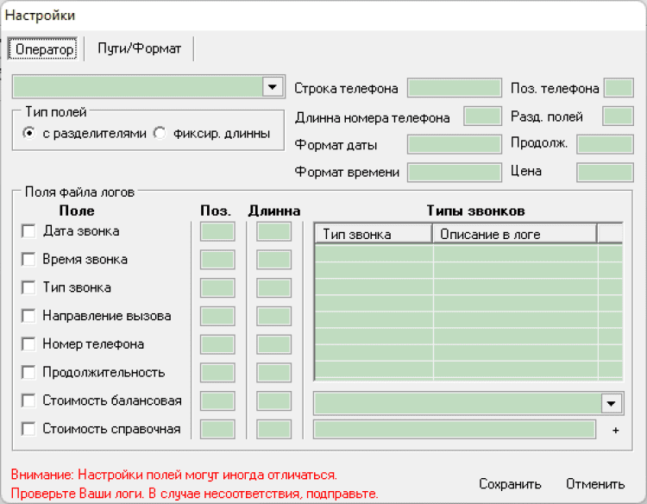Click the Длинна field for Дата звонка
The width and height of the screenshot is (647, 504).
coord(273,231)
